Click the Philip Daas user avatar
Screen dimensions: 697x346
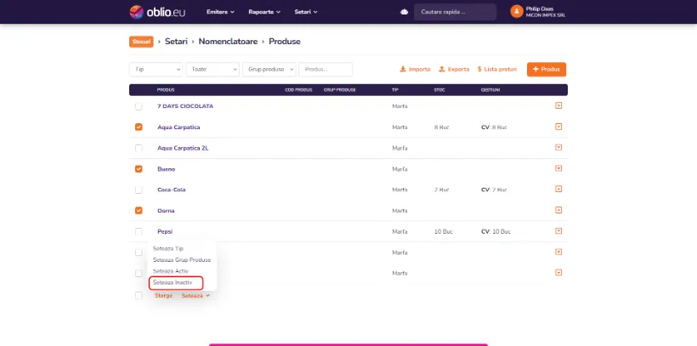517,12
